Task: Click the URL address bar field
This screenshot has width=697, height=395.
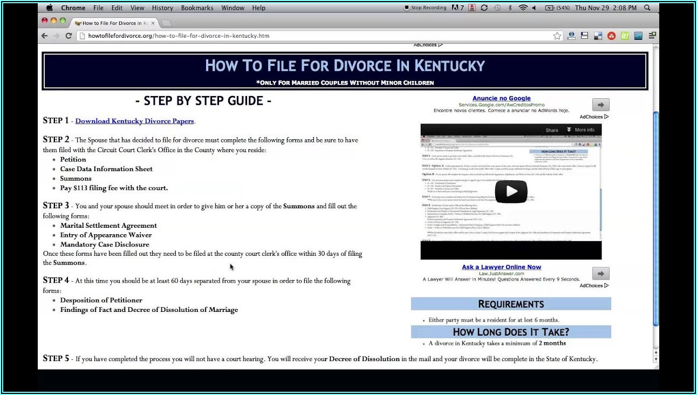Action: [x=313, y=36]
